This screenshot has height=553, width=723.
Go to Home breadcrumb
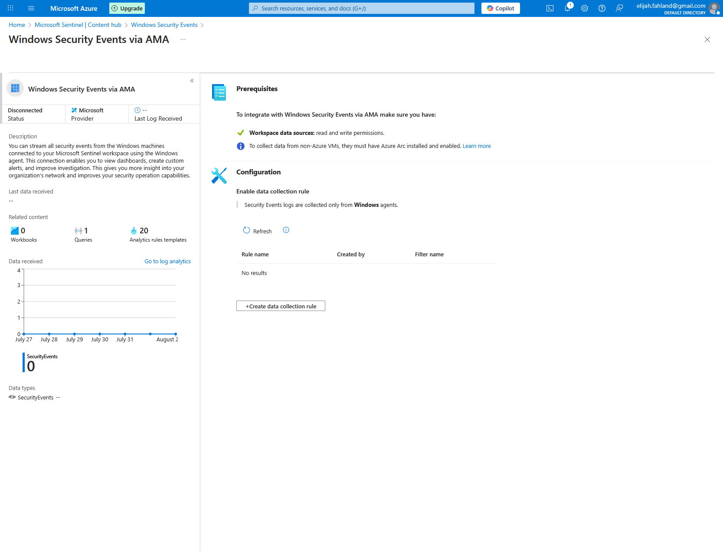point(17,25)
